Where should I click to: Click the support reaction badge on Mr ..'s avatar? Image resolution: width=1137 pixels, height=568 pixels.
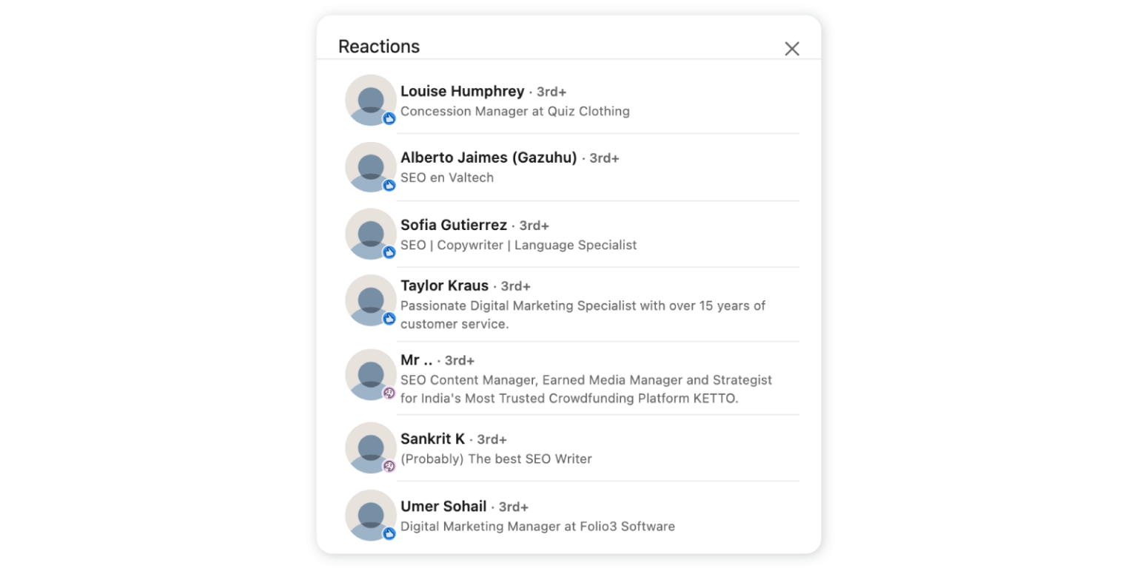[389, 394]
